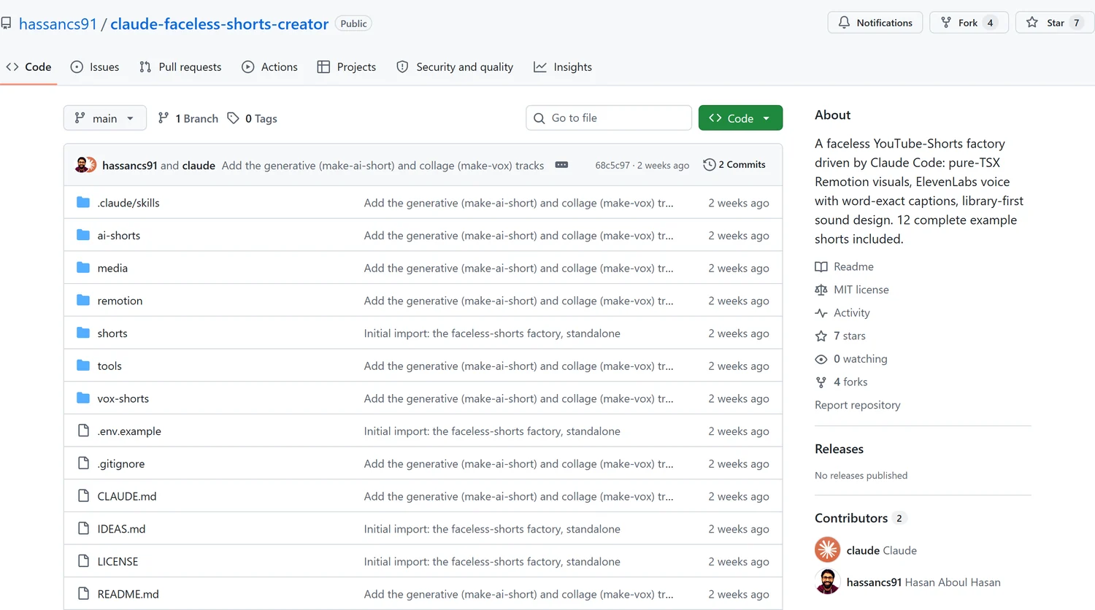View the 0 Tags link
The height and width of the screenshot is (610, 1095).
252,118
